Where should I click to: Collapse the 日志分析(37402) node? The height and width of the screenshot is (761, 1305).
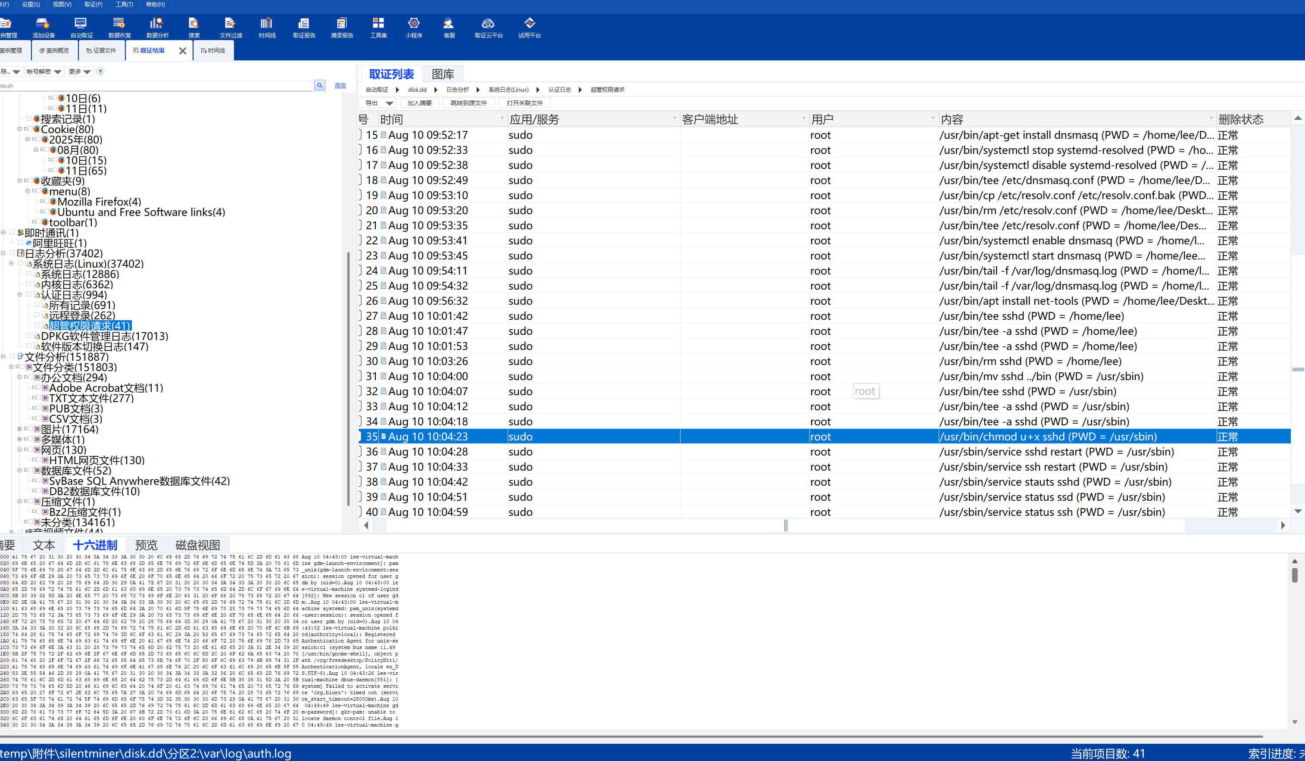pyautogui.click(x=3, y=253)
